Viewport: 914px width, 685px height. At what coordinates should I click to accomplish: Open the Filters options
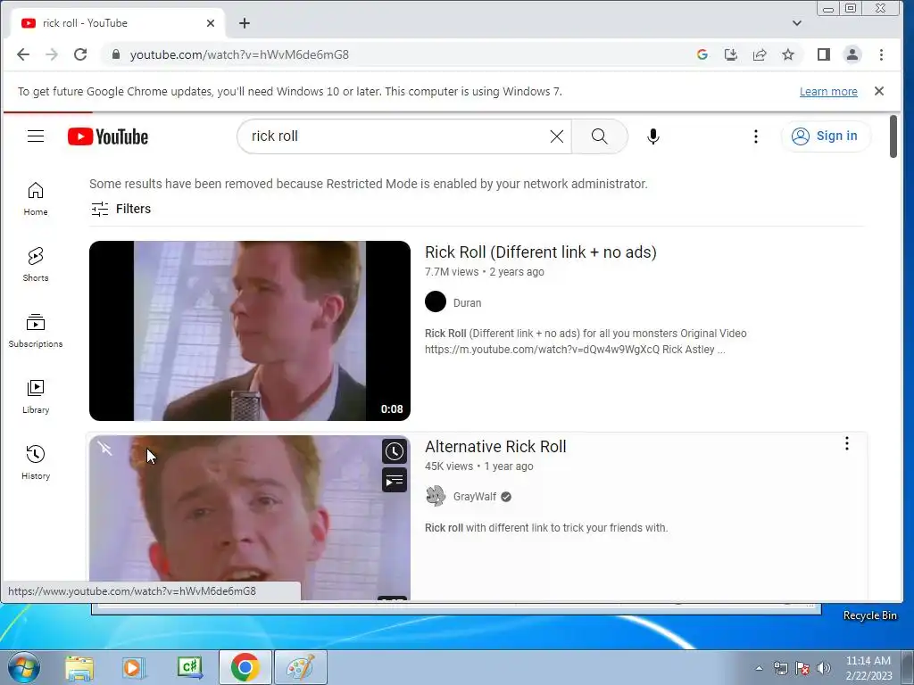[x=120, y=209]
